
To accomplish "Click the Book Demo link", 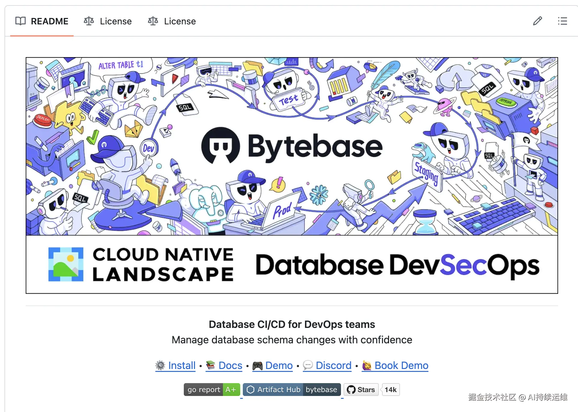I will click(x=402, y=365).
